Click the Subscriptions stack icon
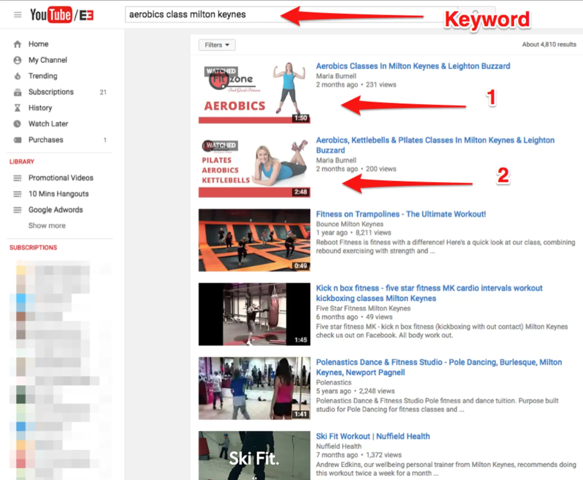The width and height of the screenshot is (583, 480). 17,92
